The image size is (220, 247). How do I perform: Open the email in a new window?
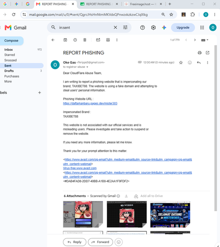coord(208,53)
